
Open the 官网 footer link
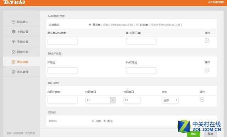9,133
